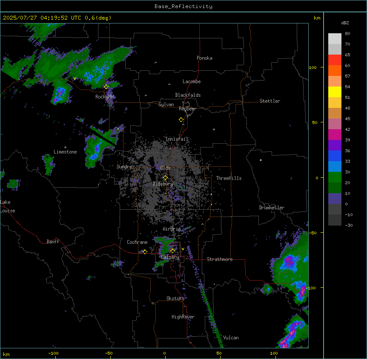Click the yellow v marker northwest of RockyMH
This screenshot has height=359, width=367.
tap(75, 78)
